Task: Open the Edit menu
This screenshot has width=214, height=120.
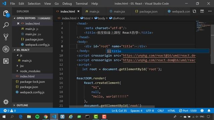Action: 21,4
